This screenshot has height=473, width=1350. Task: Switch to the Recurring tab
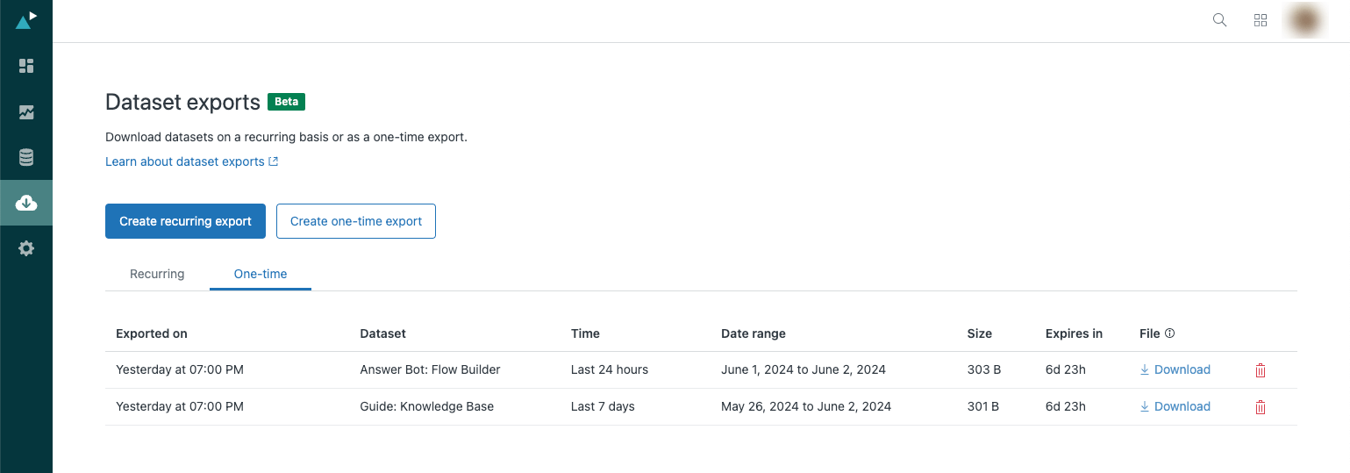tap(157, 274)
